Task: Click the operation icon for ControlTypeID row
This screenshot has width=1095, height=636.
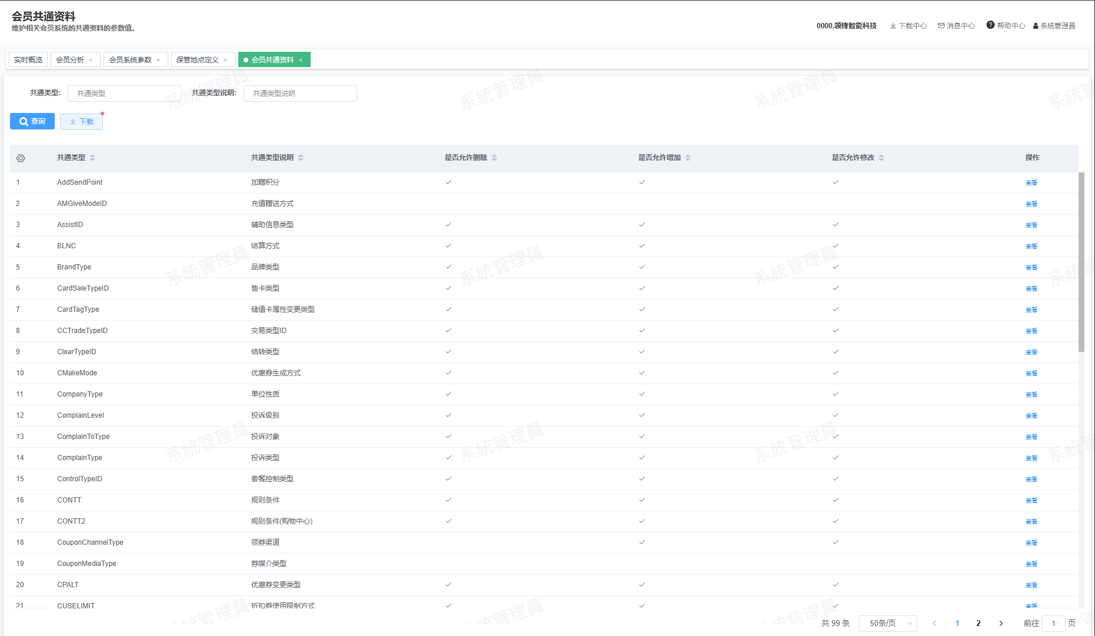Action: click(x=1031, y=479)
